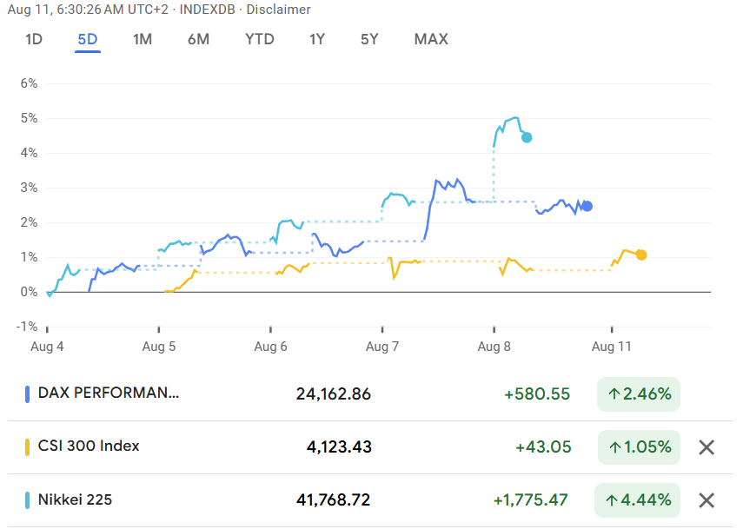Show the YTD chart range
The width and height of the screenshot is (743, 529).
(259, 39)
